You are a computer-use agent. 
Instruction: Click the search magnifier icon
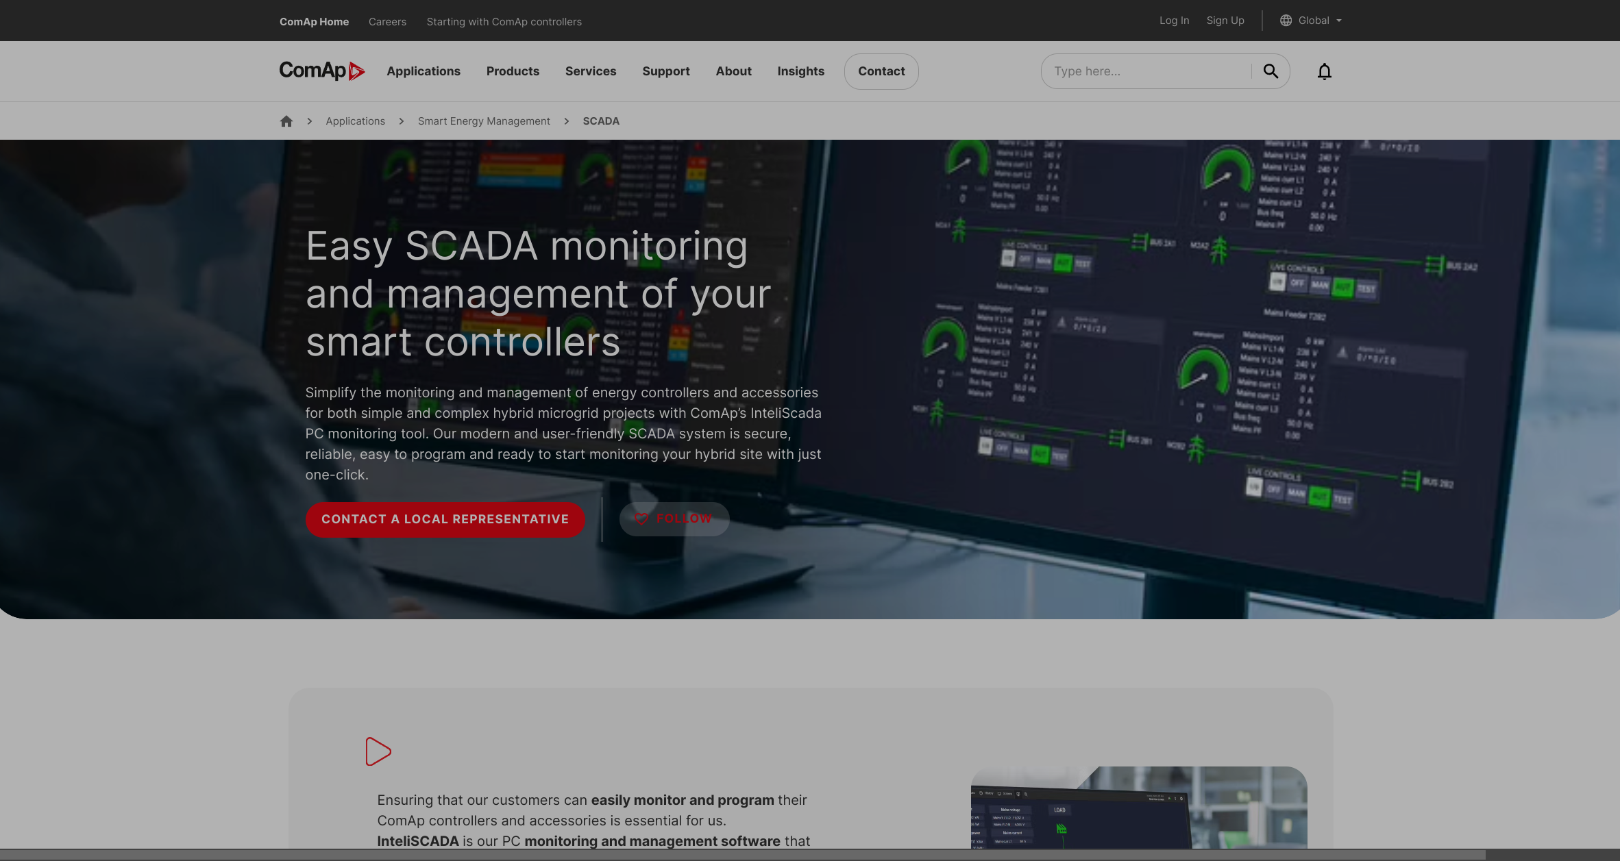pos(1271,71)
